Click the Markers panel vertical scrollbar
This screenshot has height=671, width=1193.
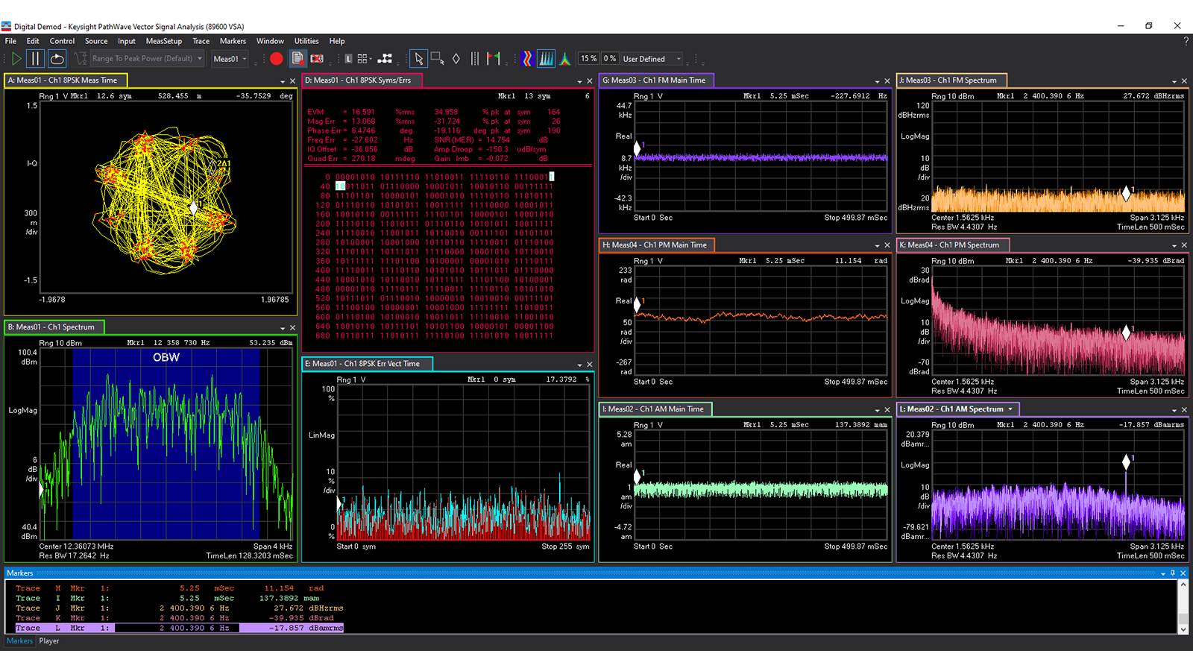1183,607
